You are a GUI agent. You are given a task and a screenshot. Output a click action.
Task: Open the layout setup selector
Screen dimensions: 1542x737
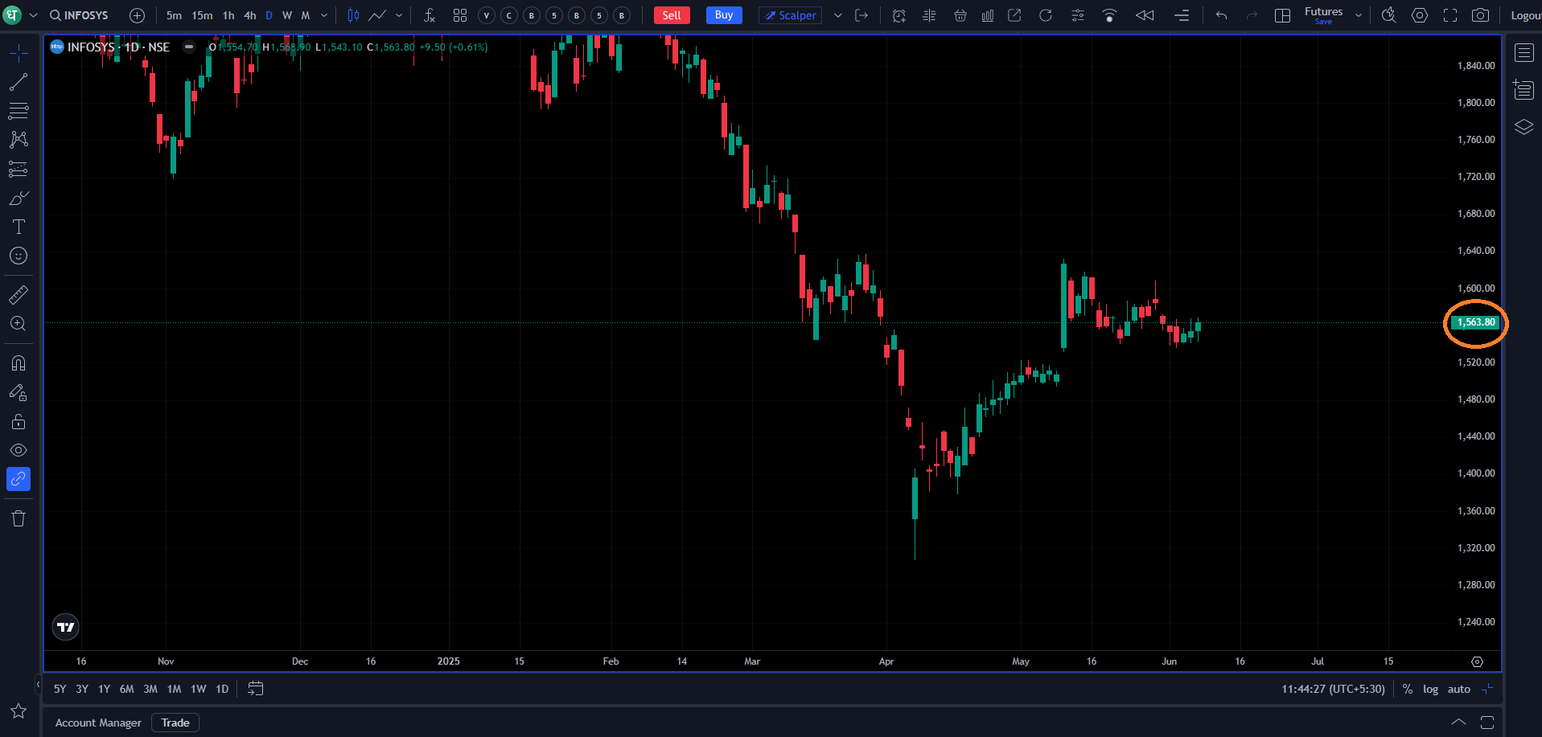[x=1283, y=15]
